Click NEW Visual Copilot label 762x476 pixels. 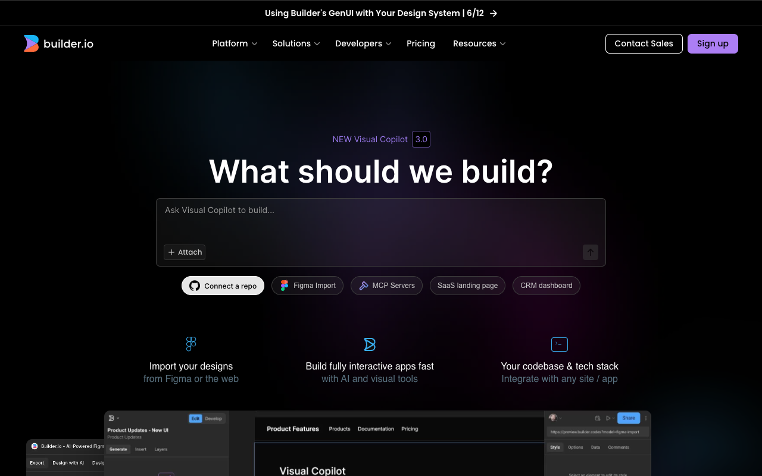(x=370, y=139)
